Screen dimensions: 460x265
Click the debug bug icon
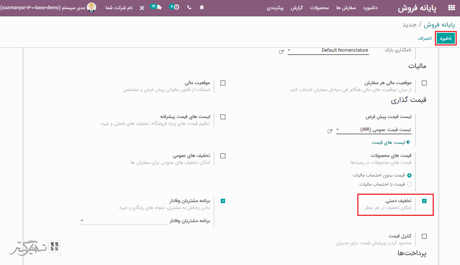[x=202, y=7]
